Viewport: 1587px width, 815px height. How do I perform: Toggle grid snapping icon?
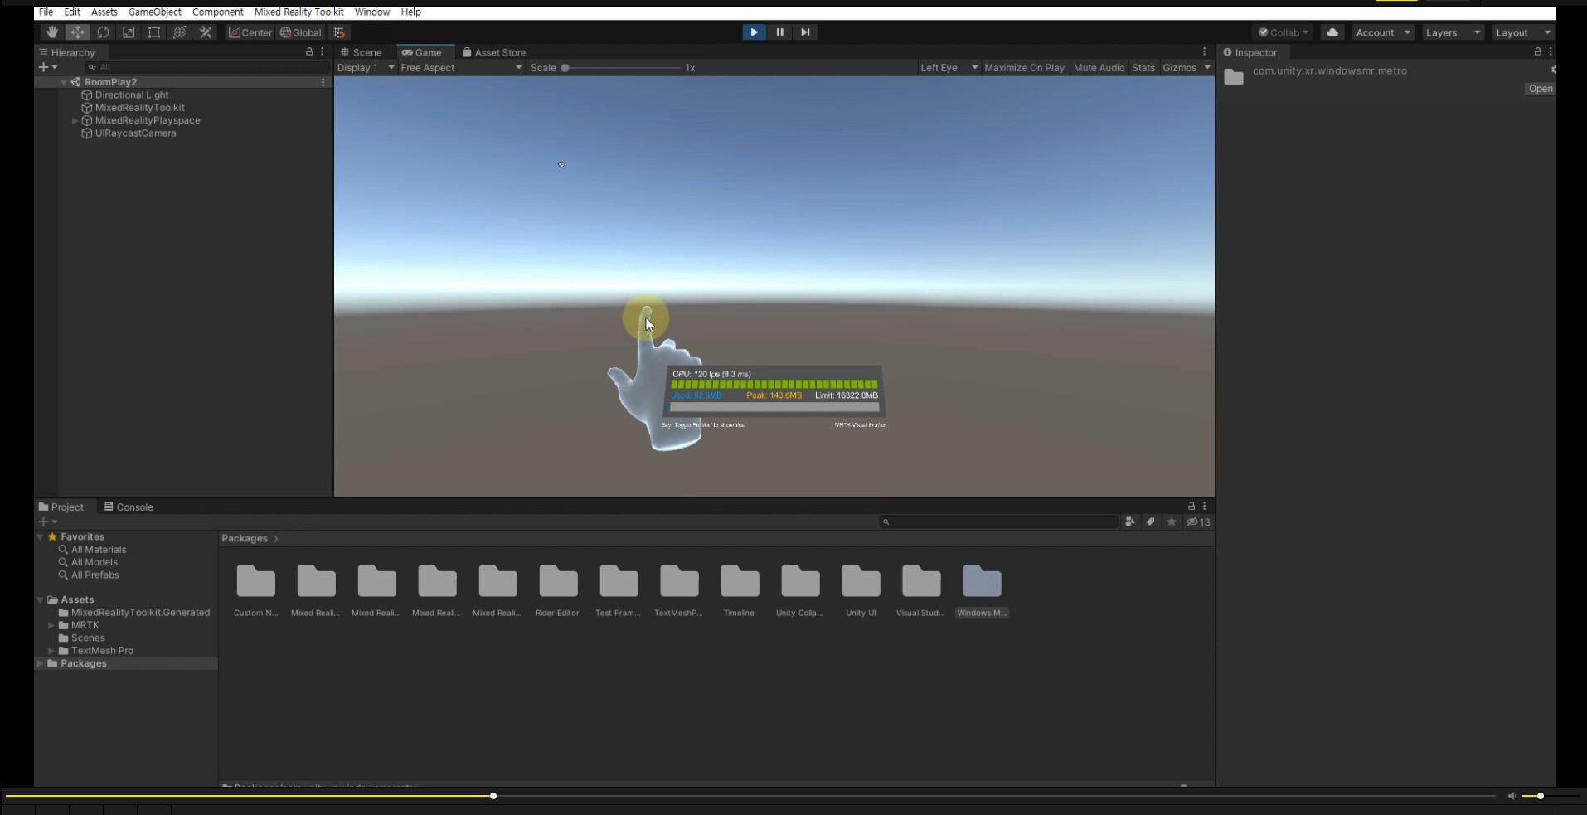coord(338,32)
